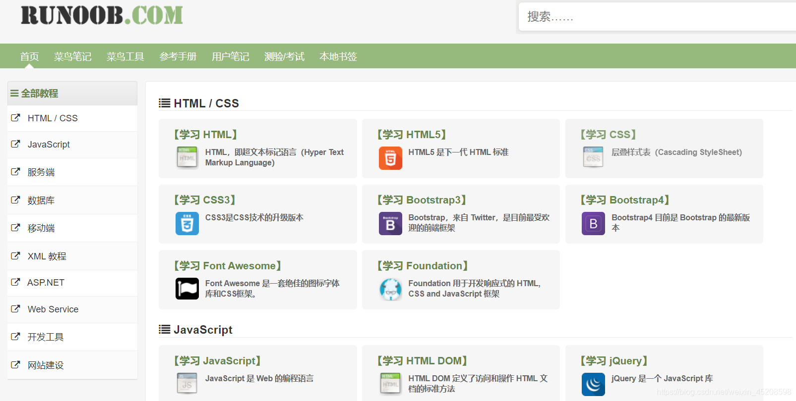Viewport: 796px width, 401px height.
Task: Select 移动端 in the sidebar
Action: tap(72, 228)
